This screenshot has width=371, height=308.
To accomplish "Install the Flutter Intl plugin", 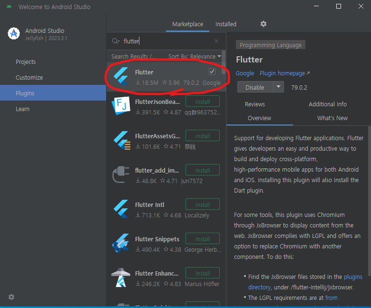I will pyautogui.click(x=203, y=205).
